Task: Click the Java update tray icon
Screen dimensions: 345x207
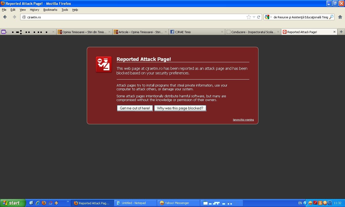Action: (320, 203)
